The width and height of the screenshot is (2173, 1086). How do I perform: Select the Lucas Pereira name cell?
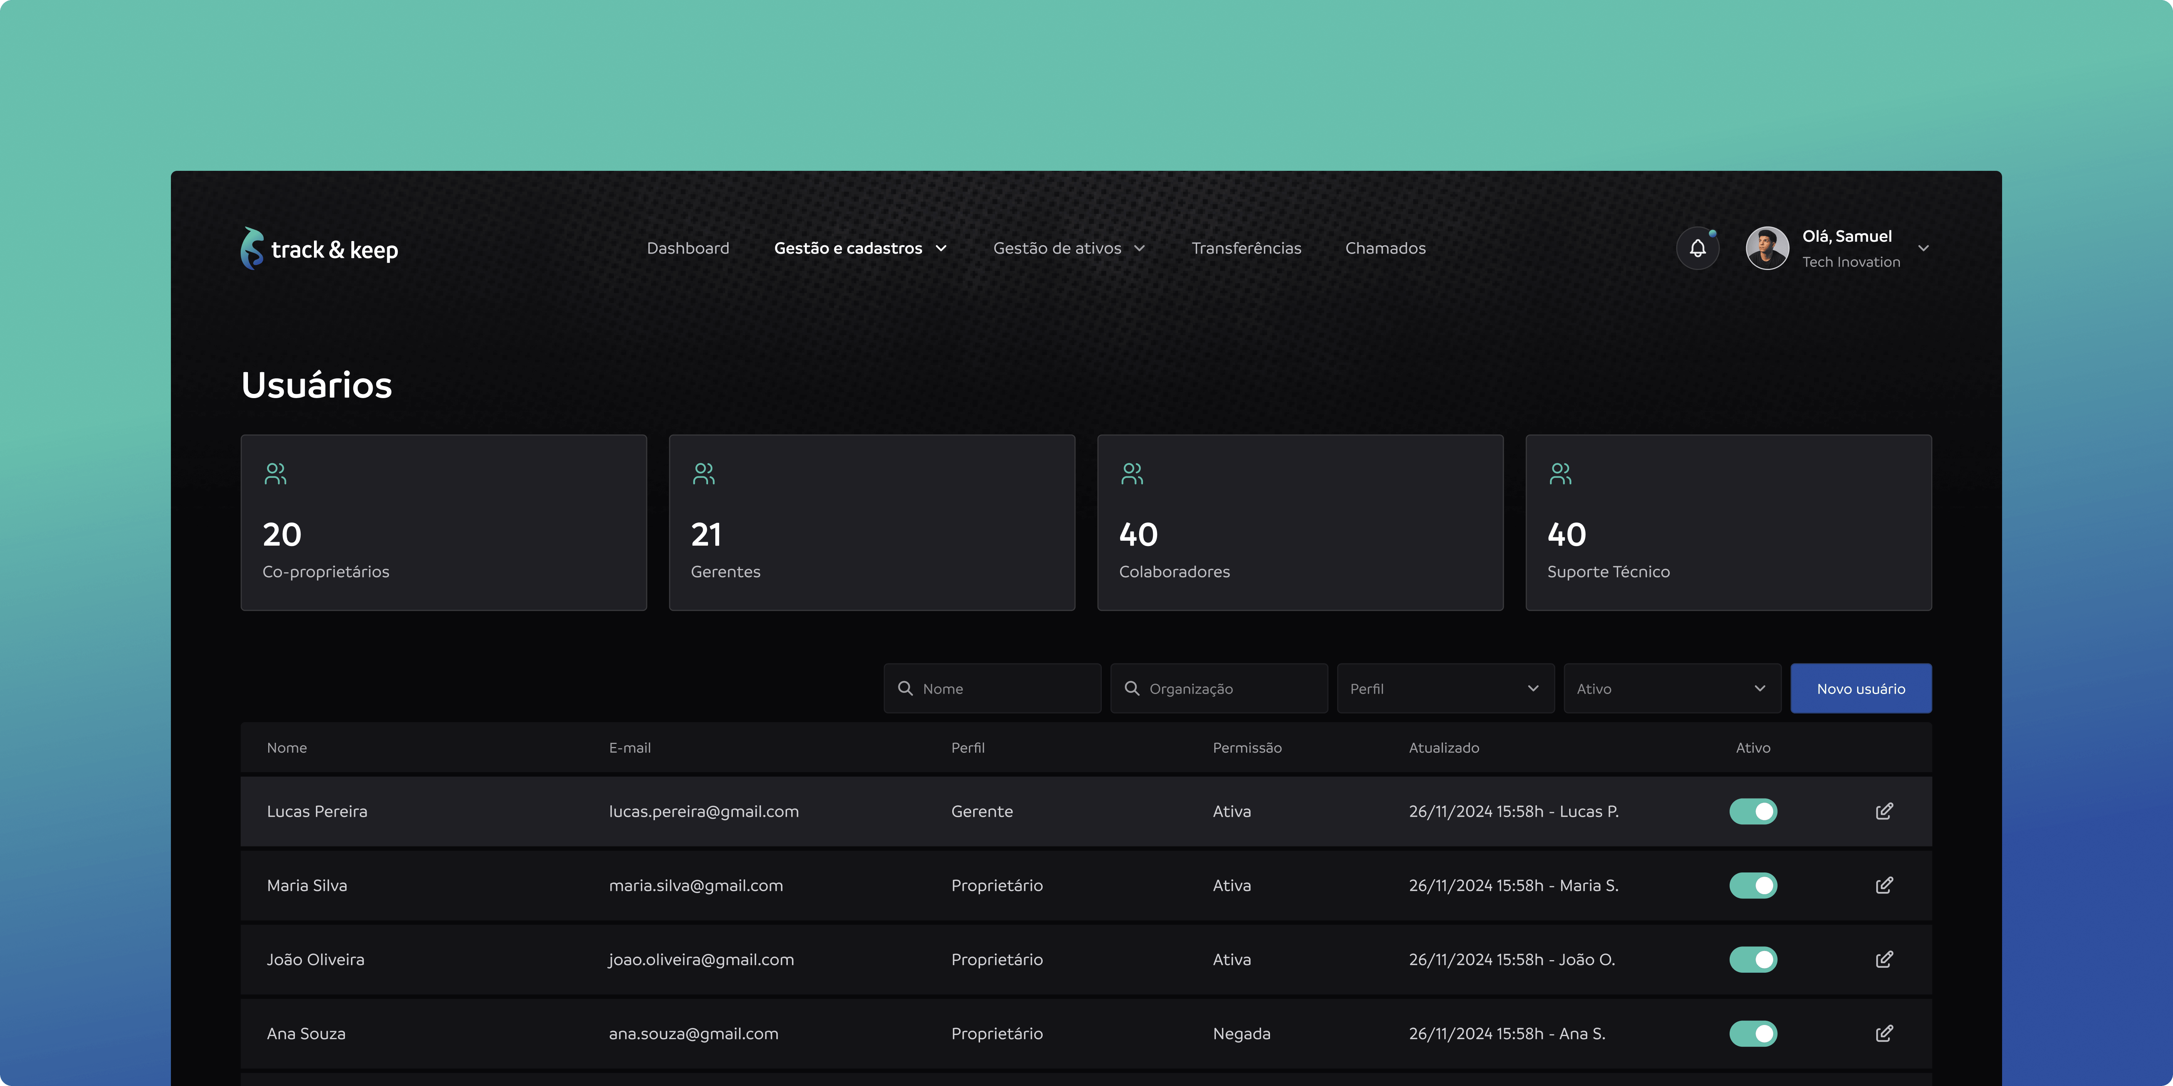[317, 811]
